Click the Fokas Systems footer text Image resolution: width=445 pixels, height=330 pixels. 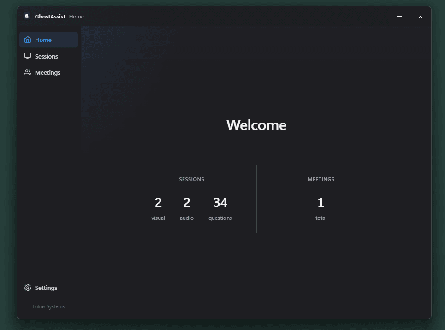pos(48,306)
